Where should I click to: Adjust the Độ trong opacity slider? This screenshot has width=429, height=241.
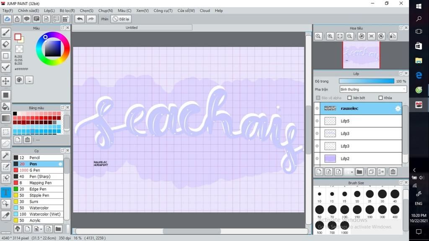(366, 81)
